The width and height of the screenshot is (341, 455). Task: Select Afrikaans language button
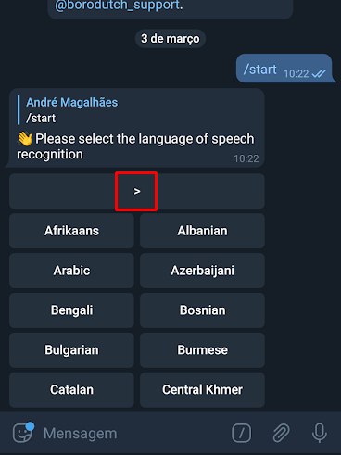point(71,231)
